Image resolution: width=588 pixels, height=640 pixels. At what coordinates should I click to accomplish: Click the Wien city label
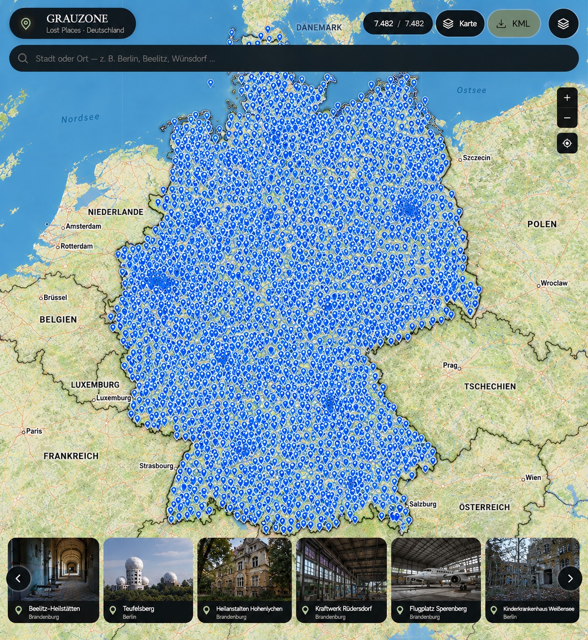coord(533,478)
